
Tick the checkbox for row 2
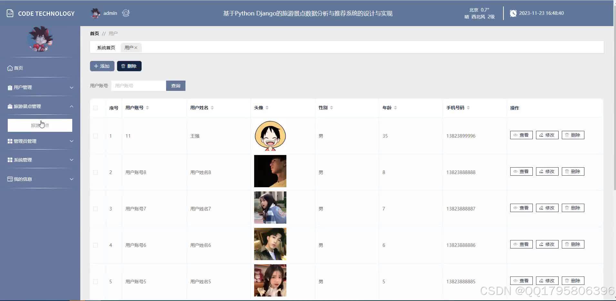coord(95,172)
